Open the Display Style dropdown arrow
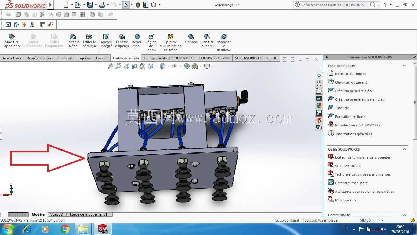 168,66
